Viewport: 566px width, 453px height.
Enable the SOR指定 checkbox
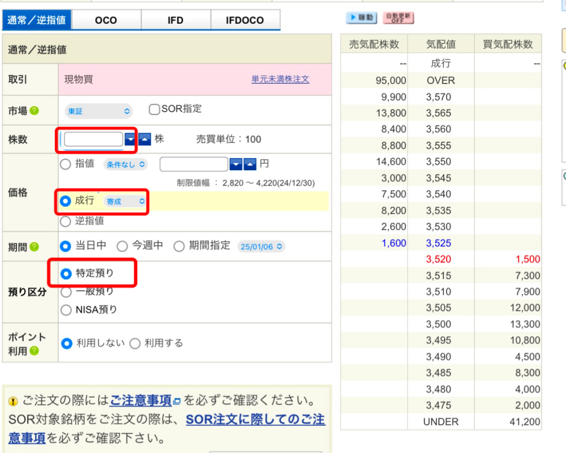(x=154, y=109)
